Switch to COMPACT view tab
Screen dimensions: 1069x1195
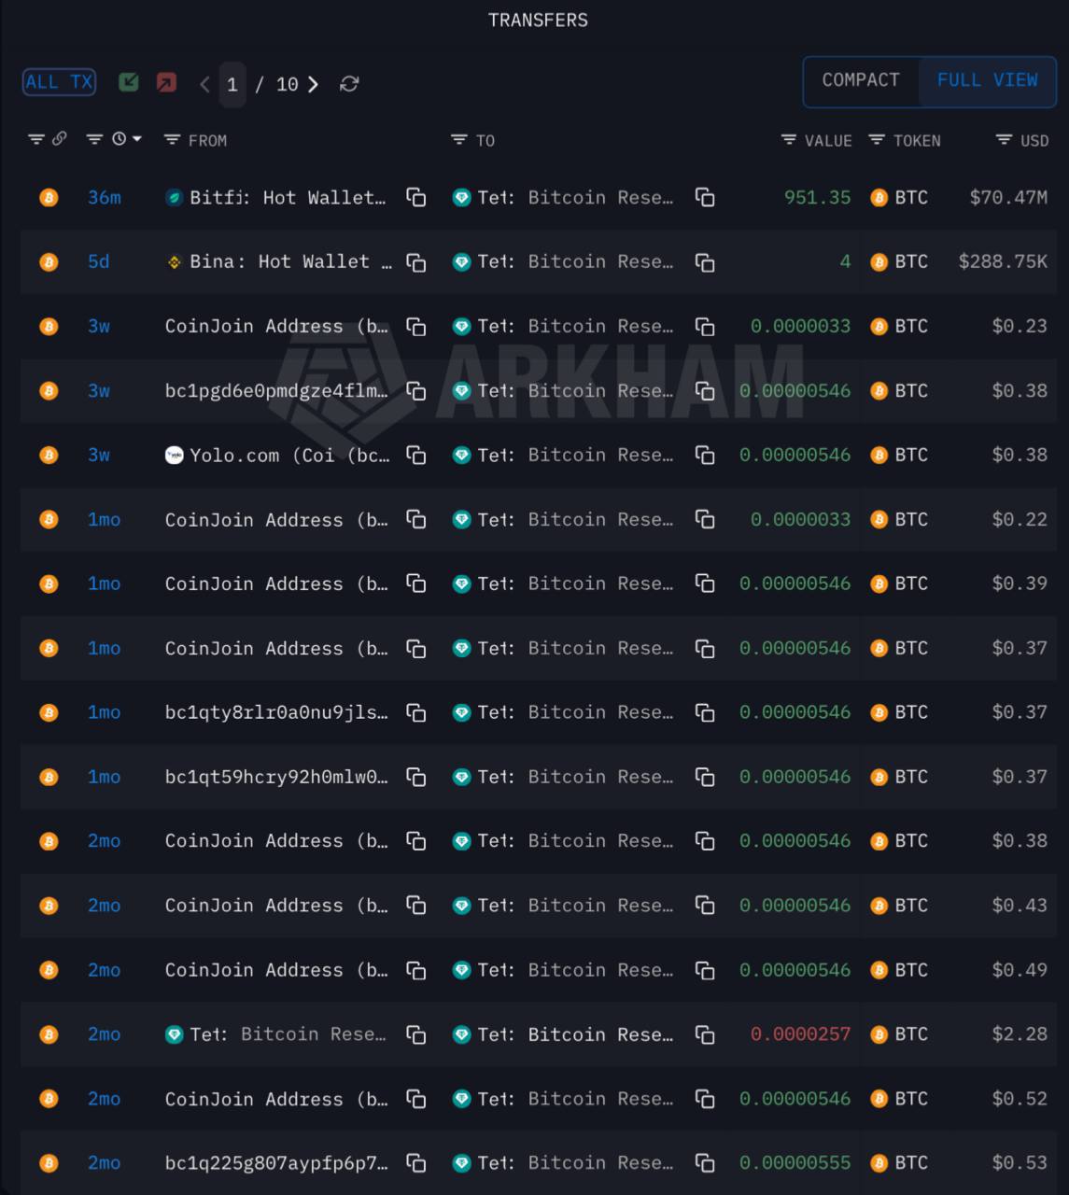point(860,80)
